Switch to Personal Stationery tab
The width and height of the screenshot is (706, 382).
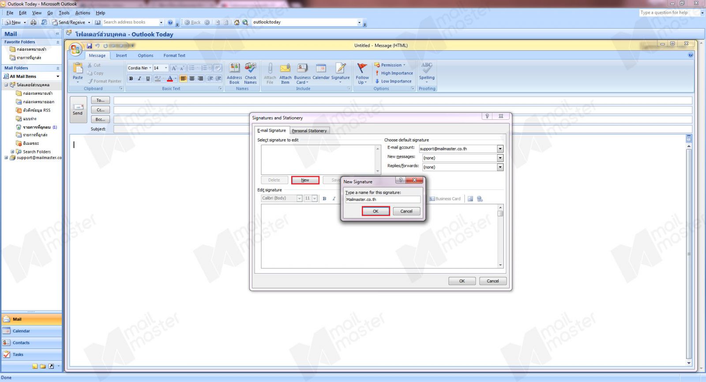click(x=309, y=131)
